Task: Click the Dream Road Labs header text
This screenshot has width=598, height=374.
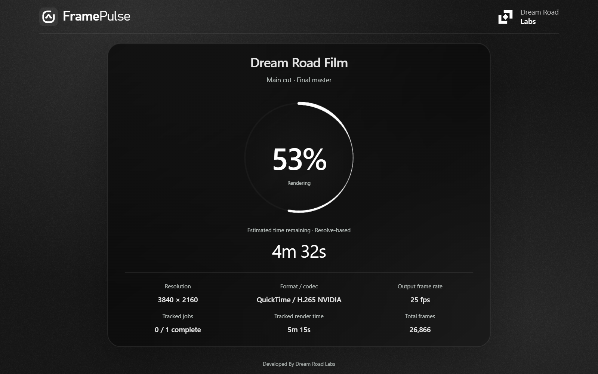Action: (x=539, y=17)
